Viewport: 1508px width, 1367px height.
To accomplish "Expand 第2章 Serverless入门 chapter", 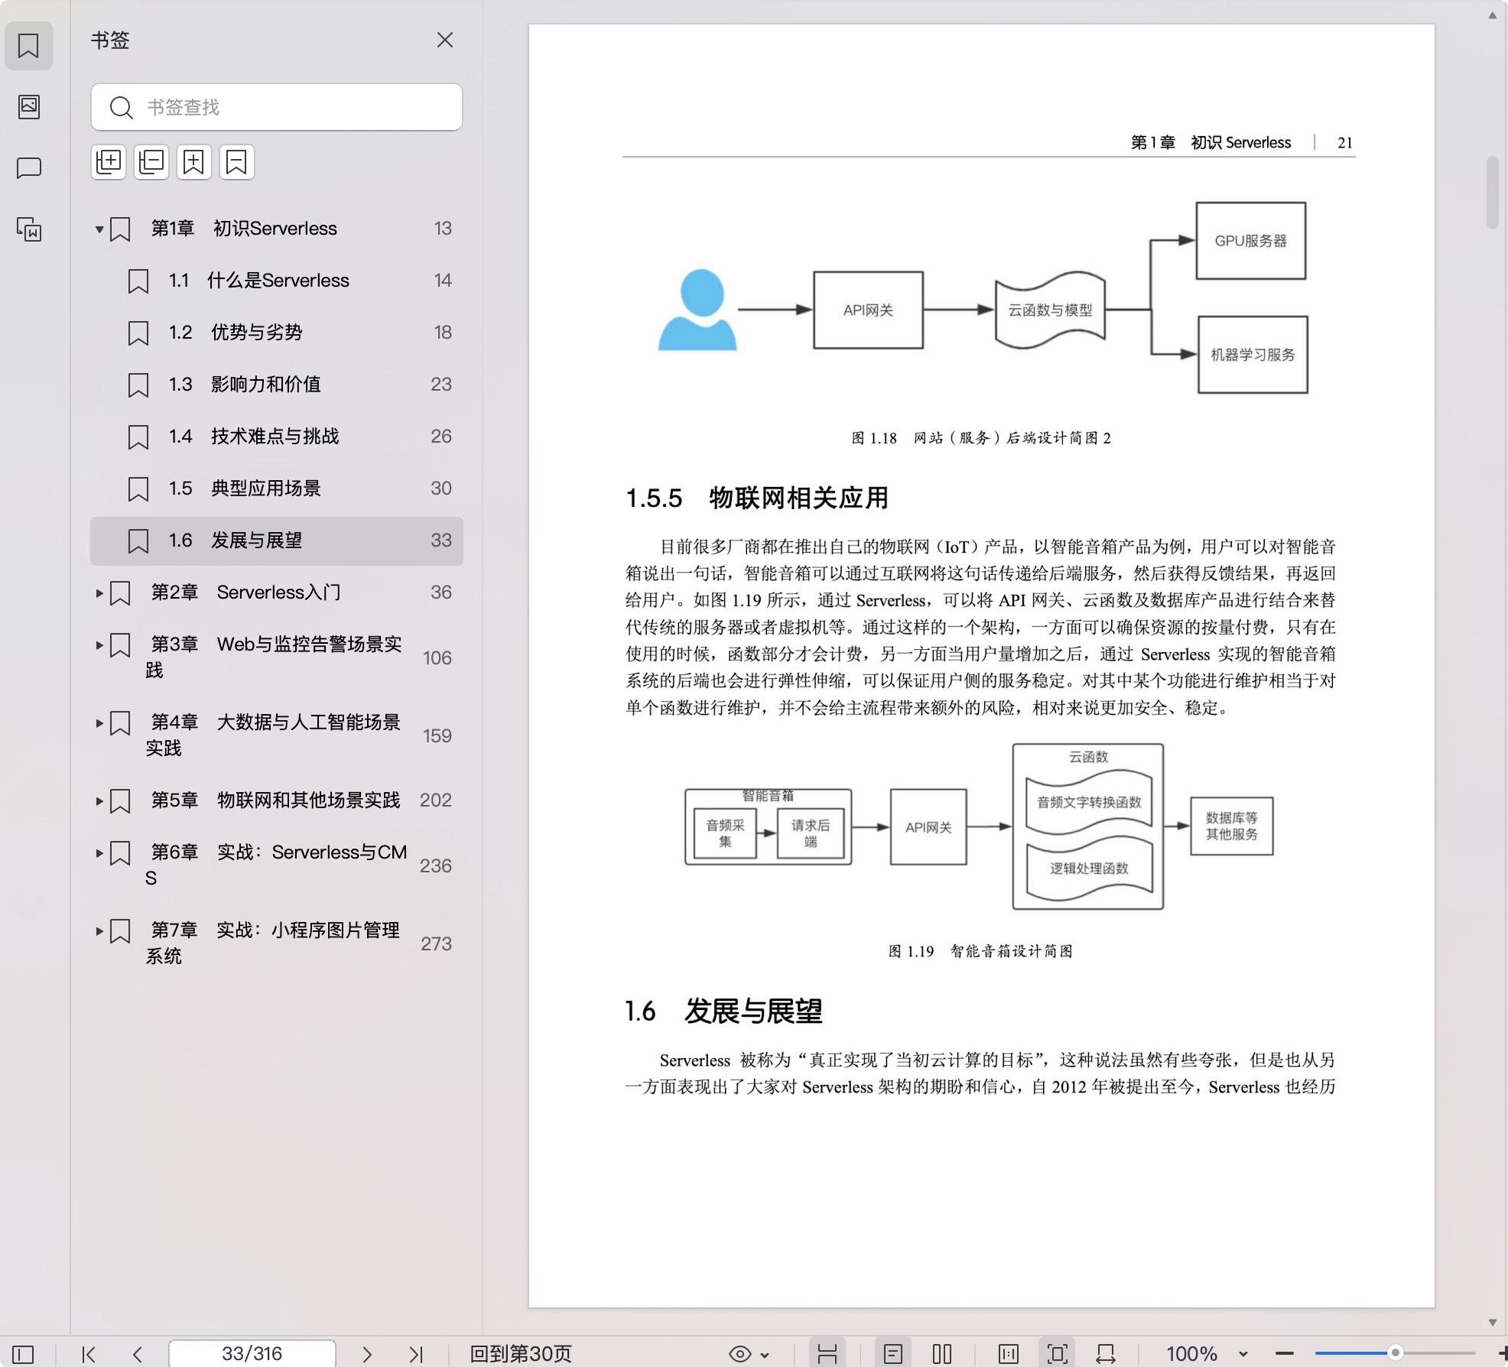I will pyautogui.click(x=99, y=593).
